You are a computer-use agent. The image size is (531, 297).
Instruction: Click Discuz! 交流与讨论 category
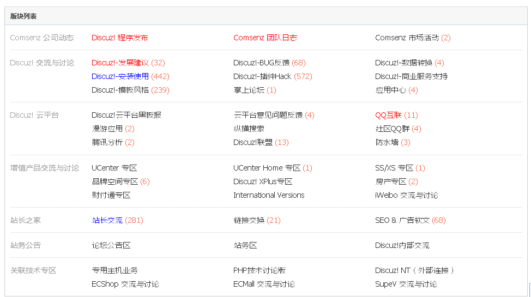41,63
